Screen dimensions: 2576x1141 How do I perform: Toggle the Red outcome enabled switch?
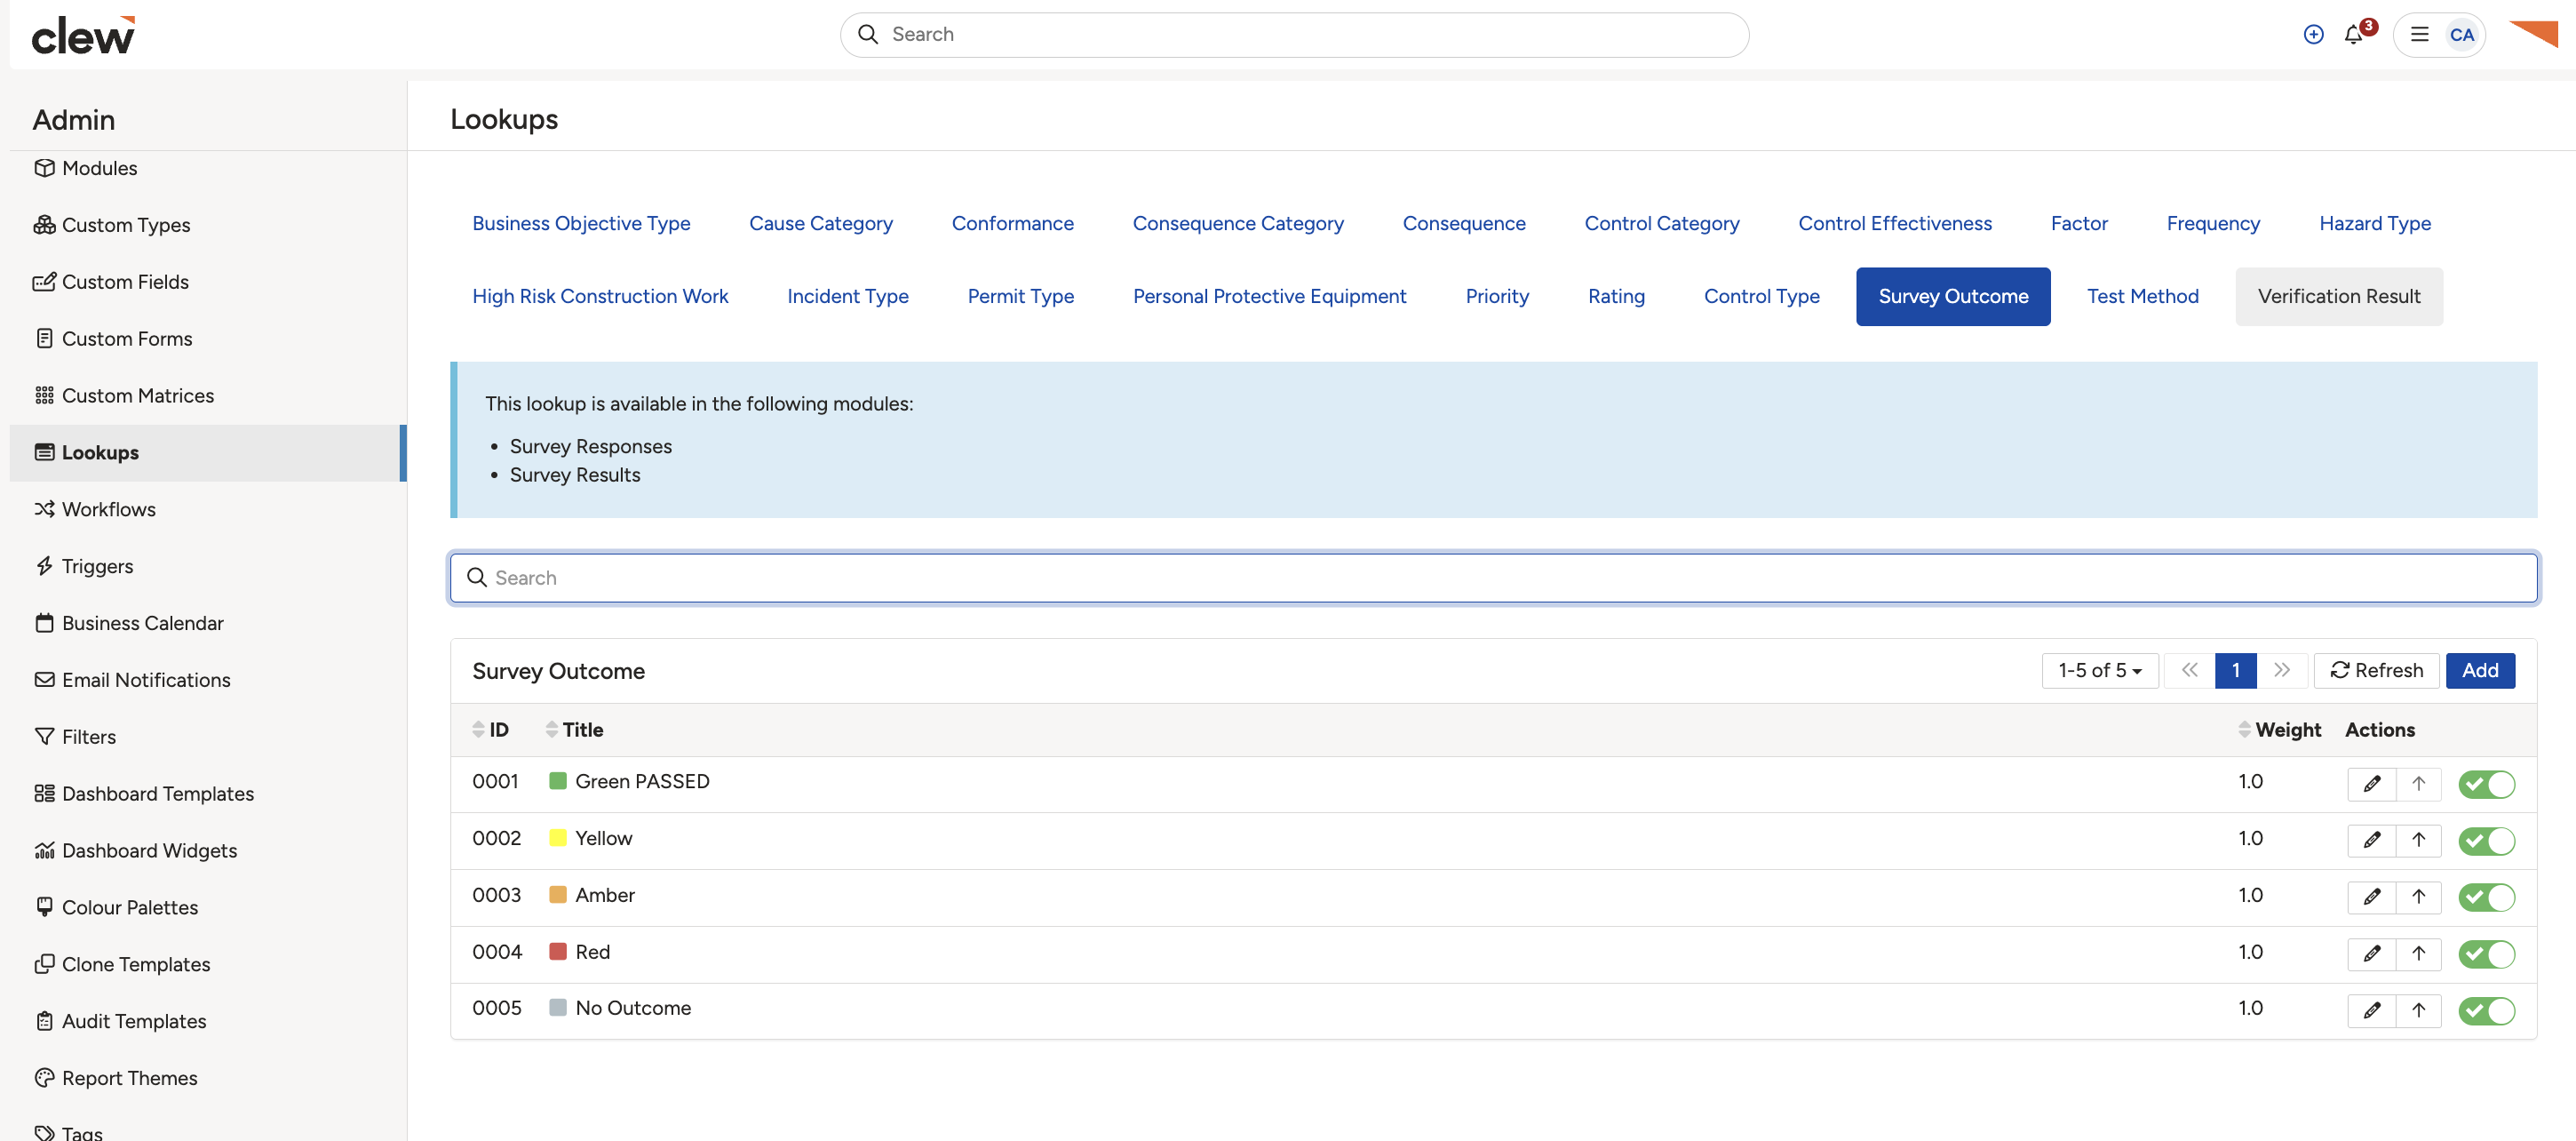click(2486, 955)
